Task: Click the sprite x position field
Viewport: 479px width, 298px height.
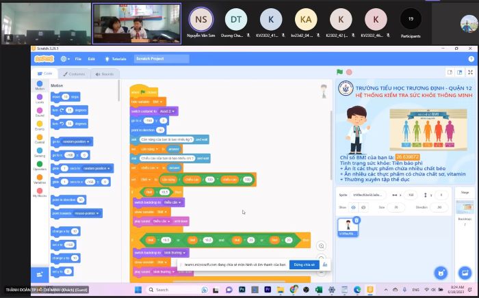Action: [411, 195]
